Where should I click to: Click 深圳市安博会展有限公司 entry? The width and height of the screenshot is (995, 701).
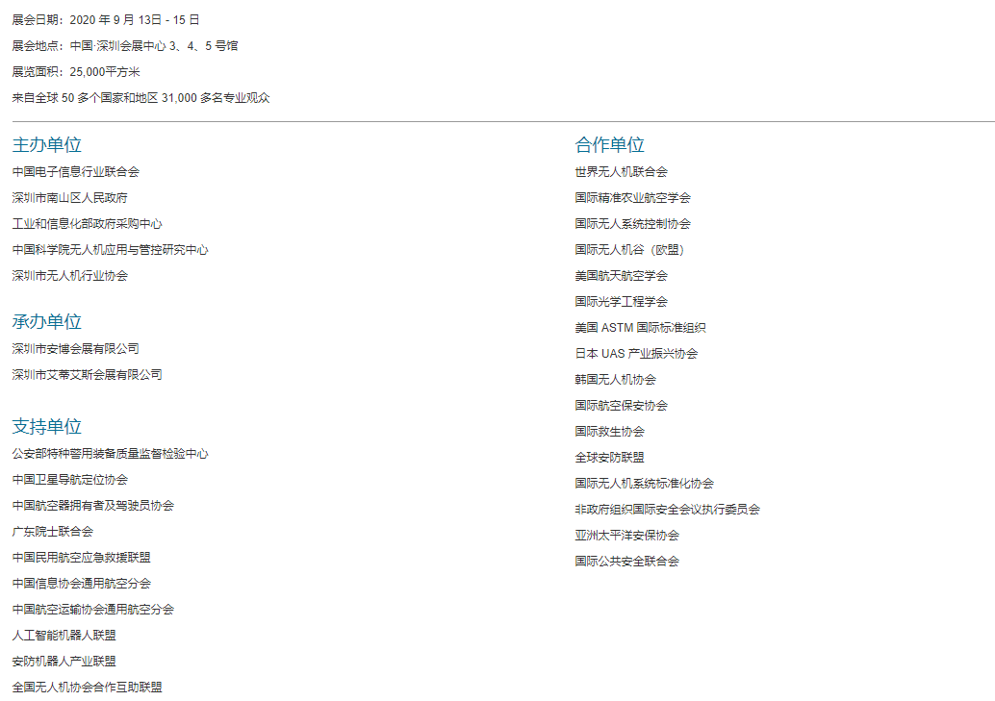(75, 349)
